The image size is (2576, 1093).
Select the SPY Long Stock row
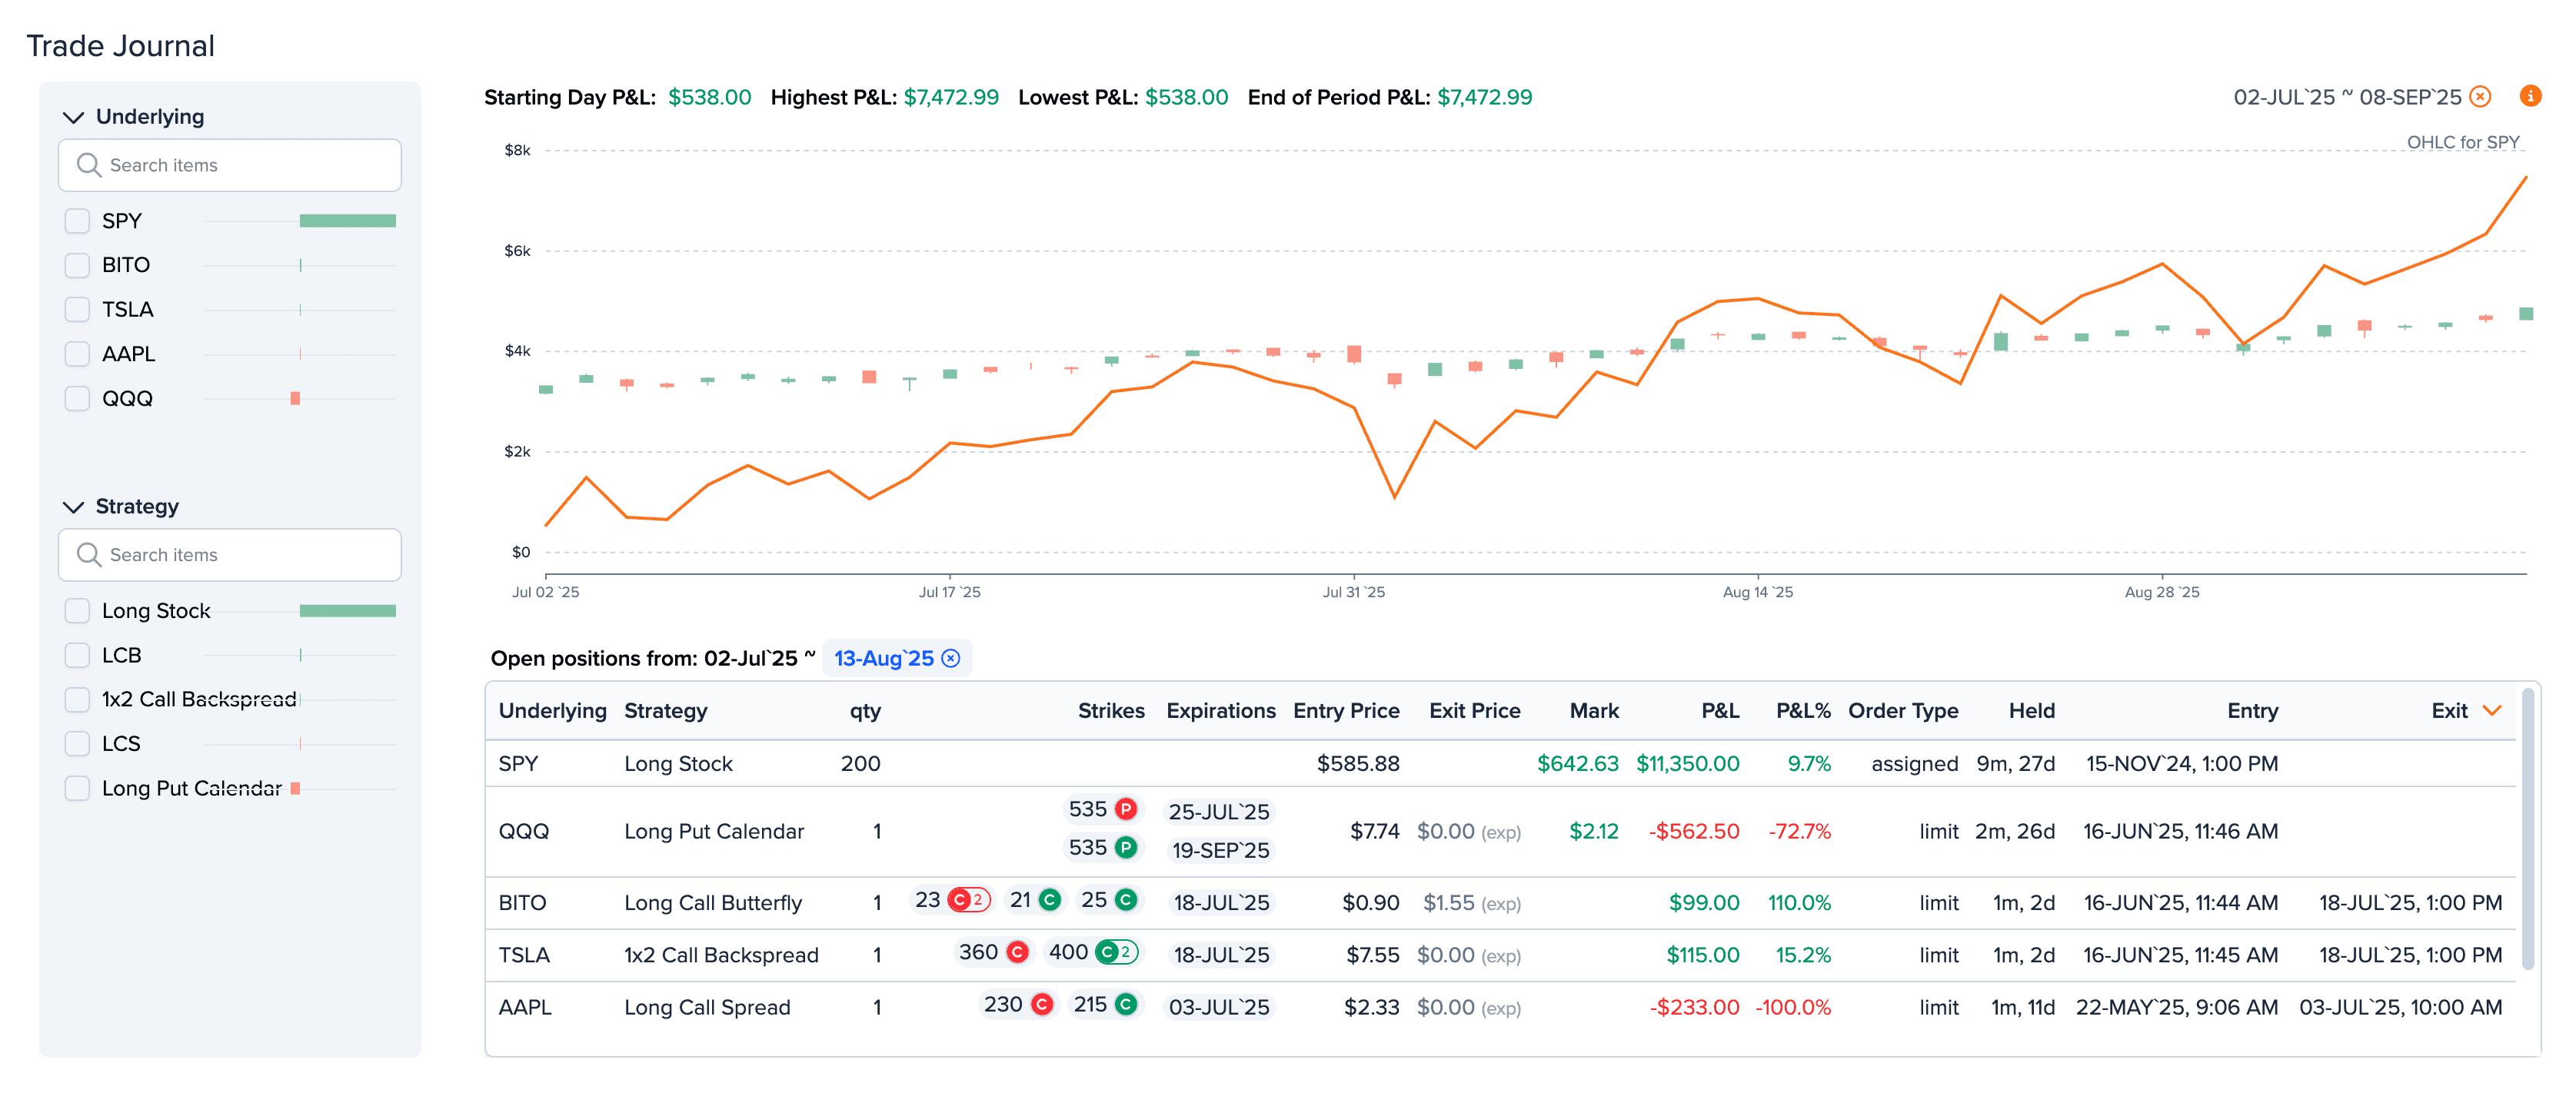point(1500,764)
